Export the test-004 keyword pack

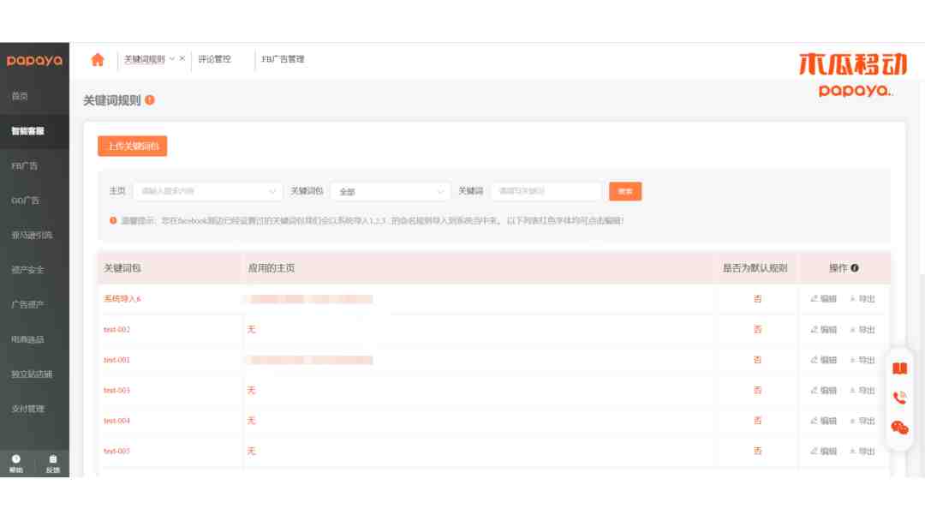[862, 422]
